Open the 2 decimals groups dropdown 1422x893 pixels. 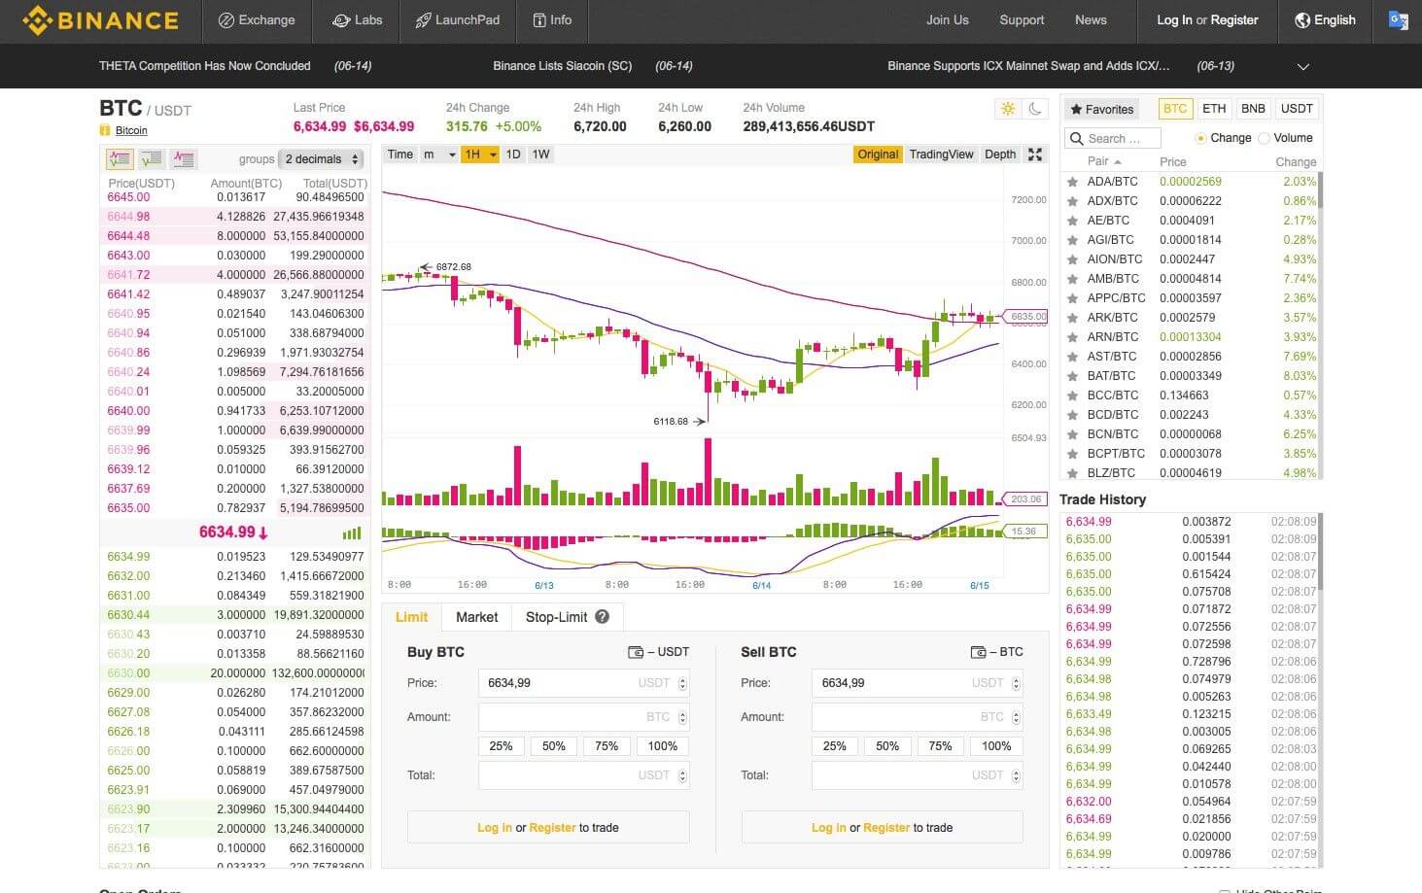pos(321,158)
